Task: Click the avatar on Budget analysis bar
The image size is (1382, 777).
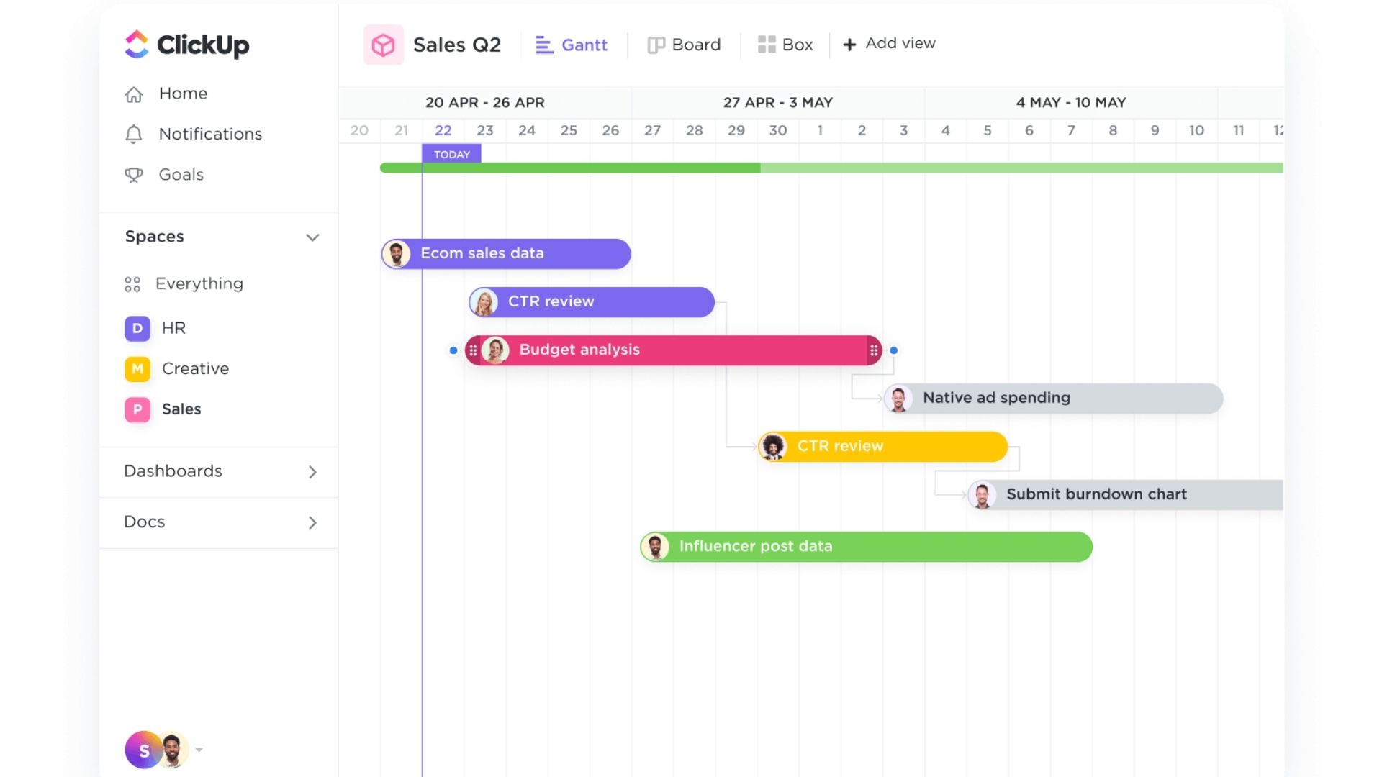Action: pos(495,350)
